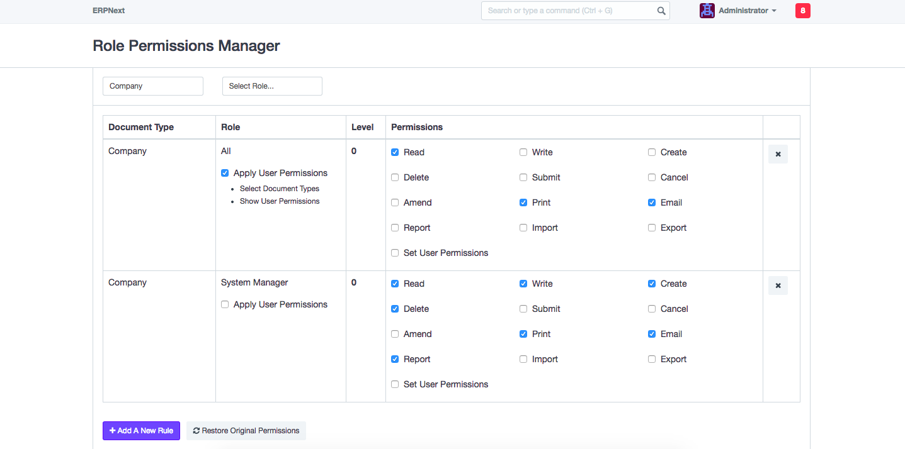Expand the Administrator user menu
Viewport: 905px width, 449px height.
[x=747, y=11]
